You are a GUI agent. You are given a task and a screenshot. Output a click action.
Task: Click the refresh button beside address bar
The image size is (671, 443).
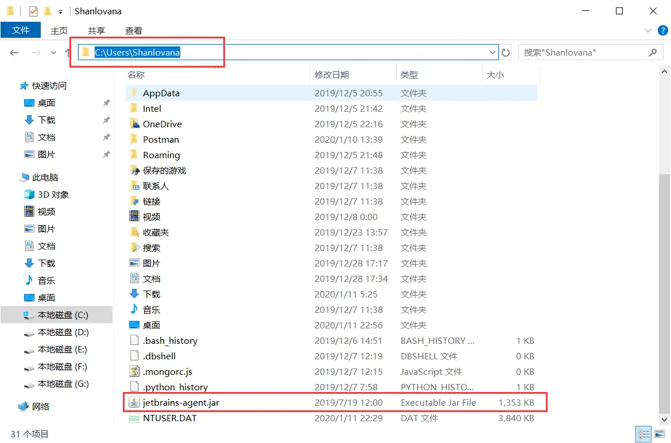coord(506,53)
